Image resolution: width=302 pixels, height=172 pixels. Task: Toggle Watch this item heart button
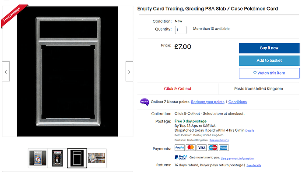(x=269, y=73)
